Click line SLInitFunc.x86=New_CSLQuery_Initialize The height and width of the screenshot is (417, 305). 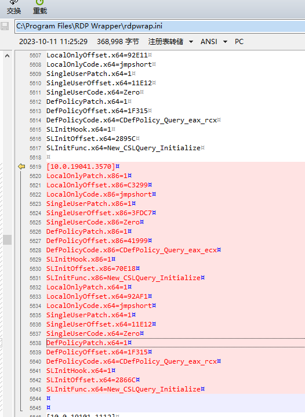[124, 278]
